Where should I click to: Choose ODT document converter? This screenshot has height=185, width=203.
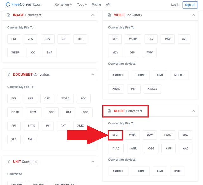(x=69, y=112)
